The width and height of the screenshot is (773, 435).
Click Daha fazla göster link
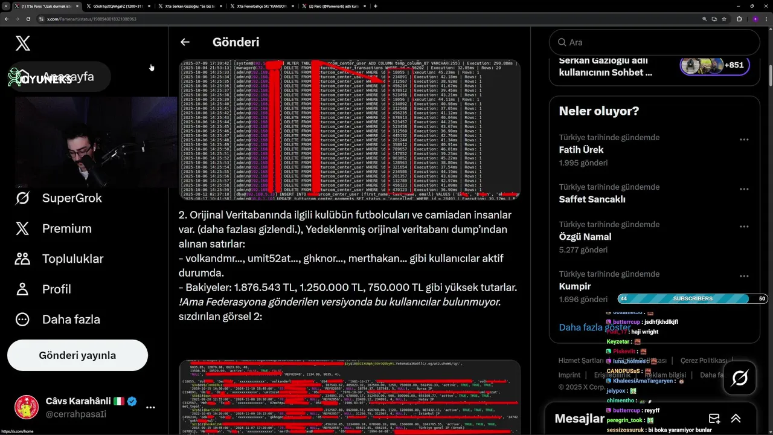(x=595, y=327)
